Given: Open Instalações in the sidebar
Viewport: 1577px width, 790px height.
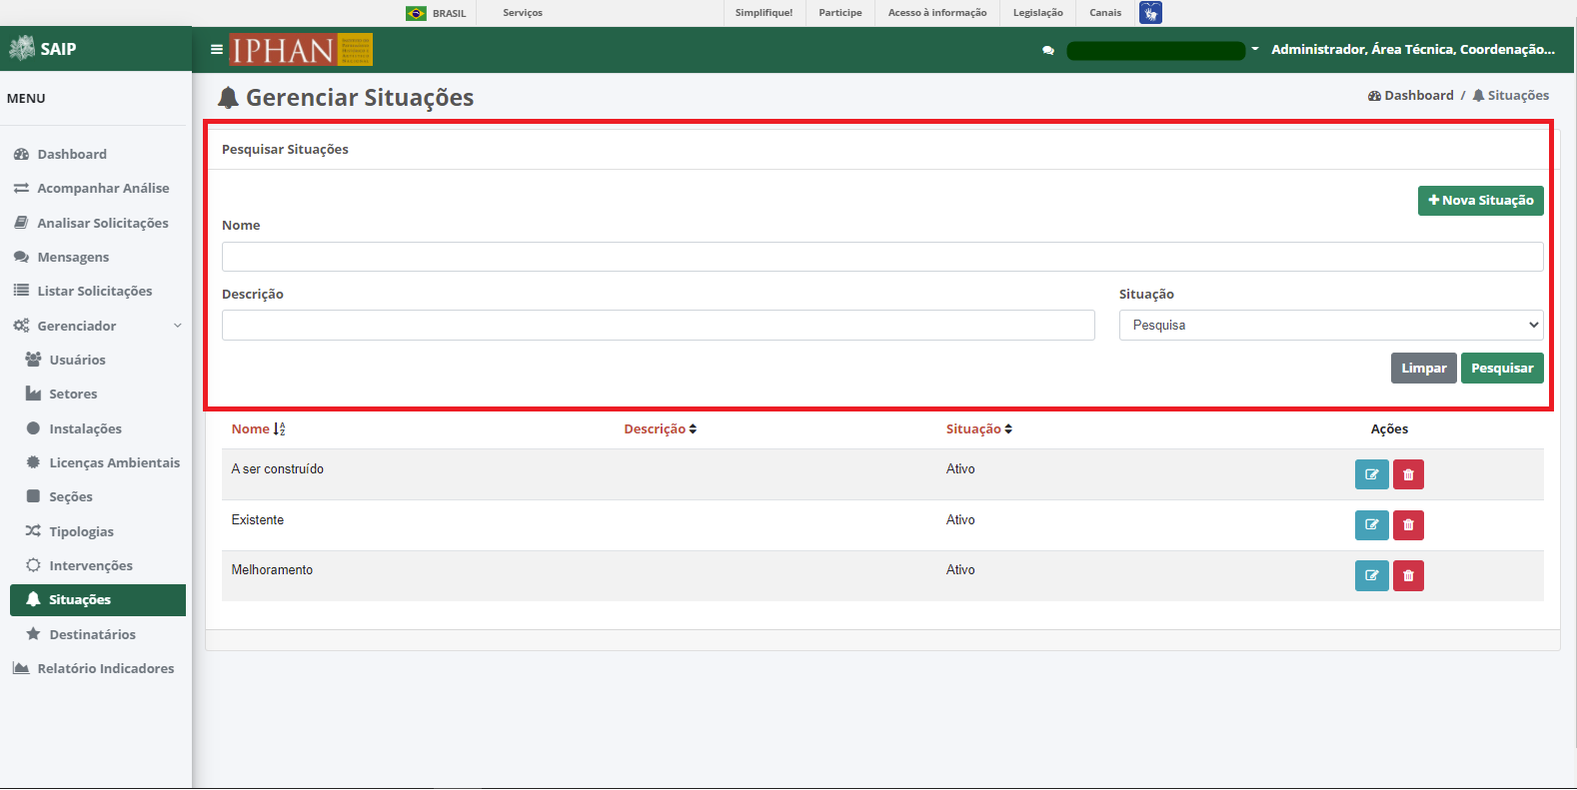Looking at the screenshot, I should coord(85,428).
